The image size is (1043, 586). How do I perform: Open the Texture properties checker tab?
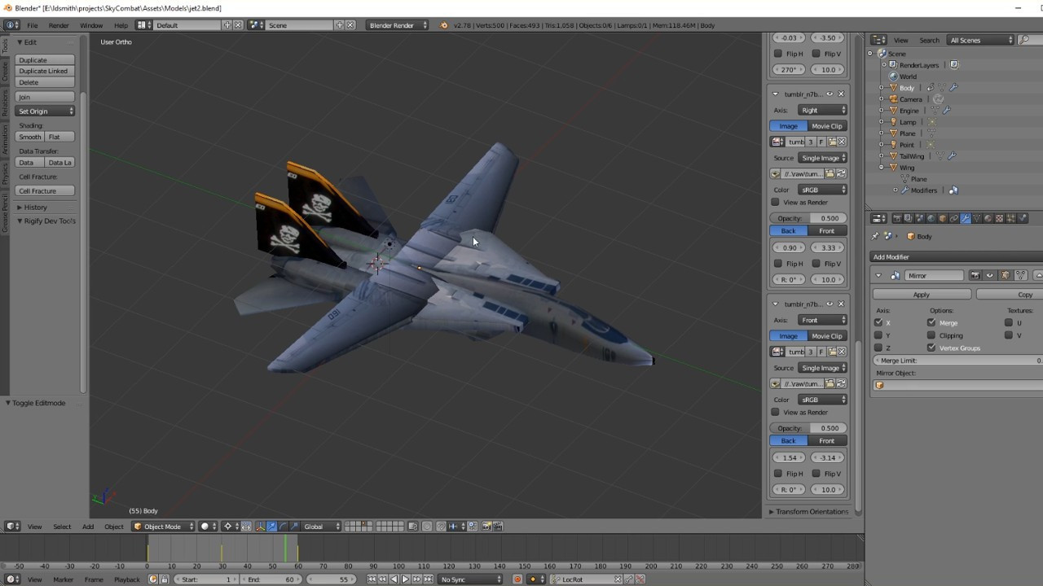click(1000, 218)
